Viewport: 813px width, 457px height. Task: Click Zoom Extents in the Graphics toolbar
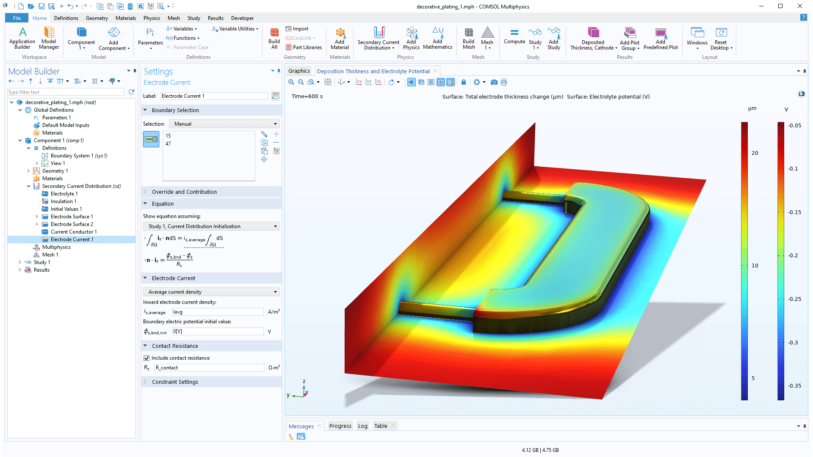point(328,82)
